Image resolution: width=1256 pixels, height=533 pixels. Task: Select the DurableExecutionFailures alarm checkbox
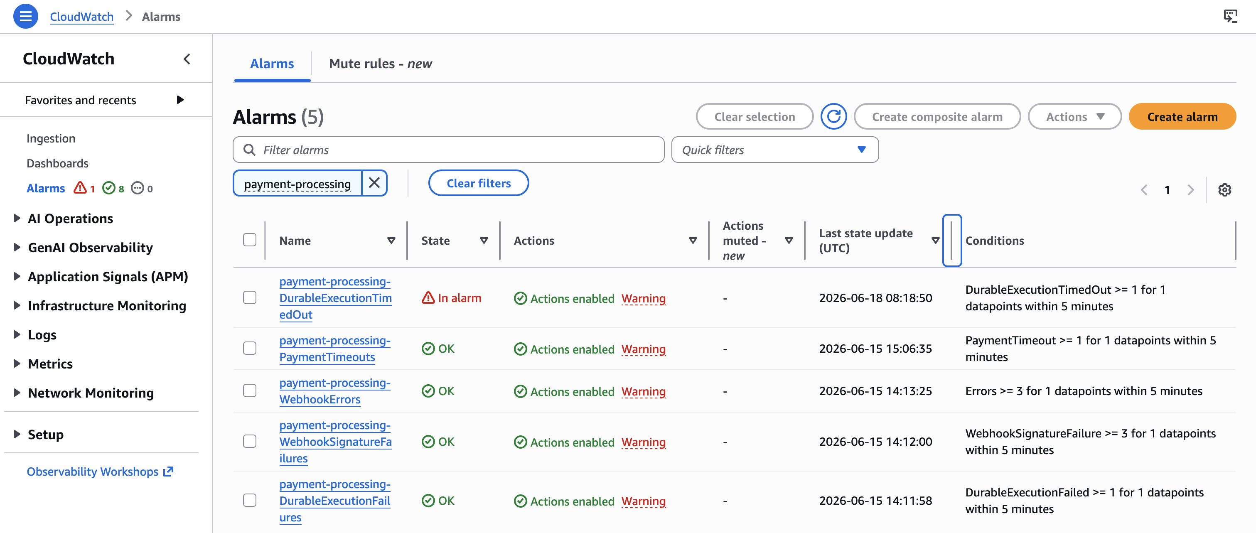coord(250,500)
